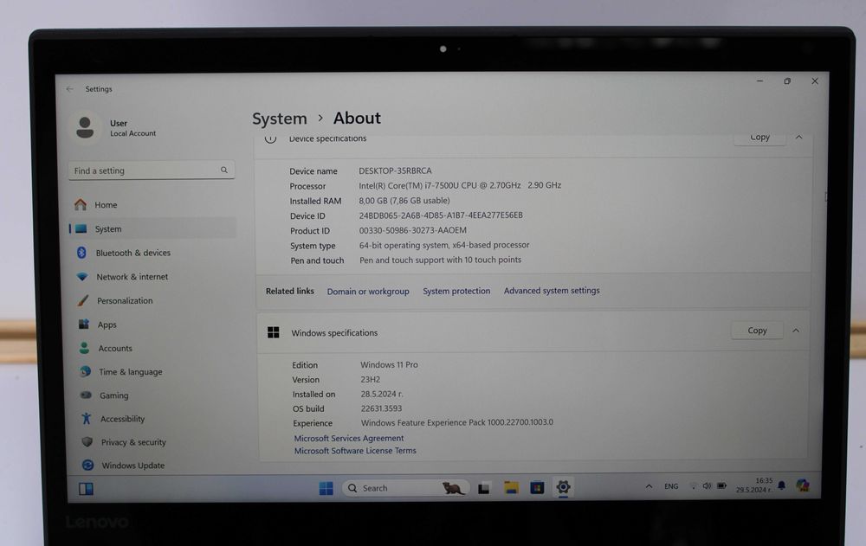
Task: Switch the ENG input language indicator
Action: pos(671,486)
